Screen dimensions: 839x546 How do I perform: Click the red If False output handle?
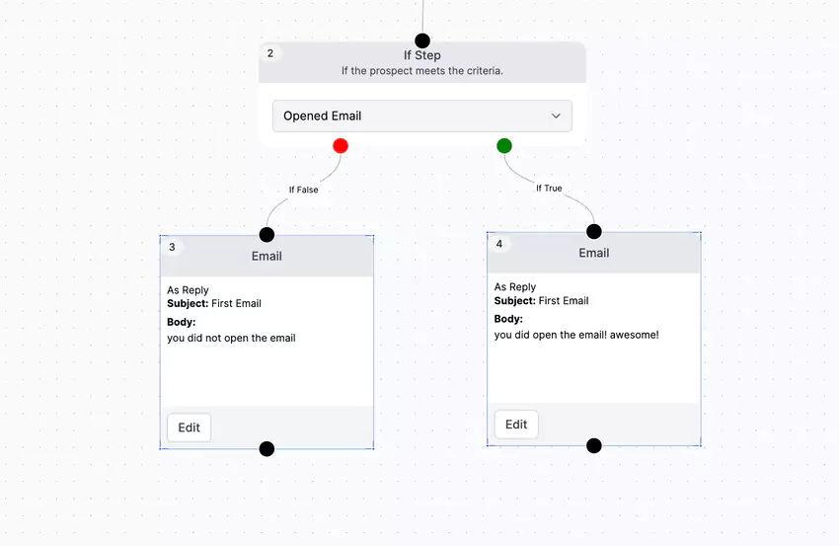341,145
